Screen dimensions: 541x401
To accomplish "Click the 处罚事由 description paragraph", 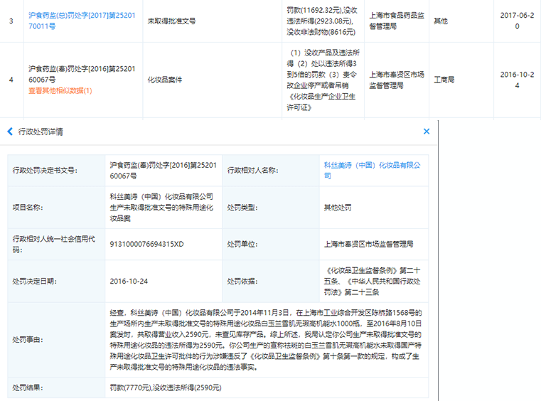I will pos(266,339).
